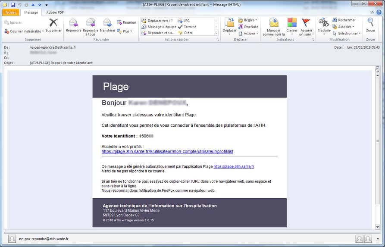Click the Ignorer button
This screenshot has width=385, height=247.
[x=13, y=22]
